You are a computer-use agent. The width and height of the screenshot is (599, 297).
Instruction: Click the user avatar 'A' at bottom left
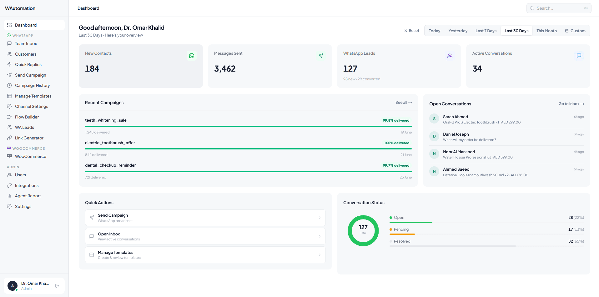[13, 286]
